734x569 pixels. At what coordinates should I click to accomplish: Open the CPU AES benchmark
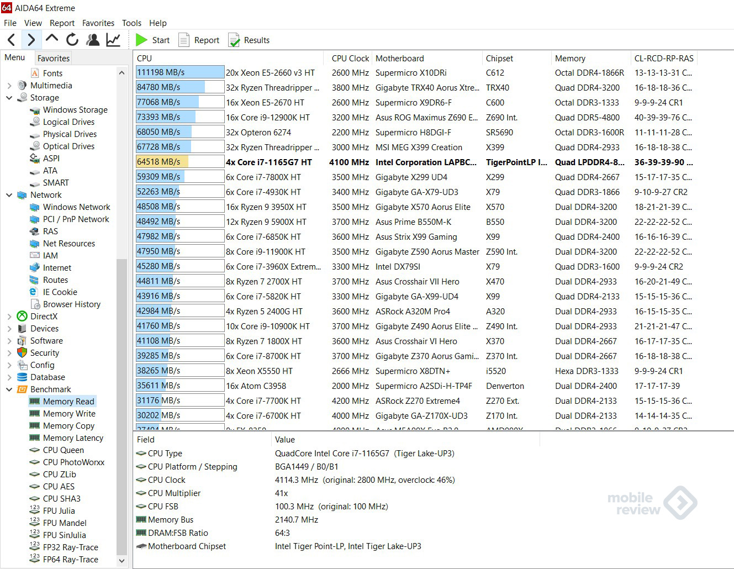coord(59,487)
